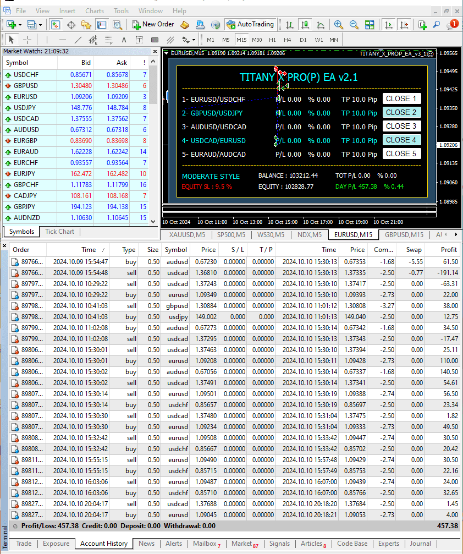Select the rectangle shape tool
This screenshot has width=463, height=554.
tap(155, 40)
